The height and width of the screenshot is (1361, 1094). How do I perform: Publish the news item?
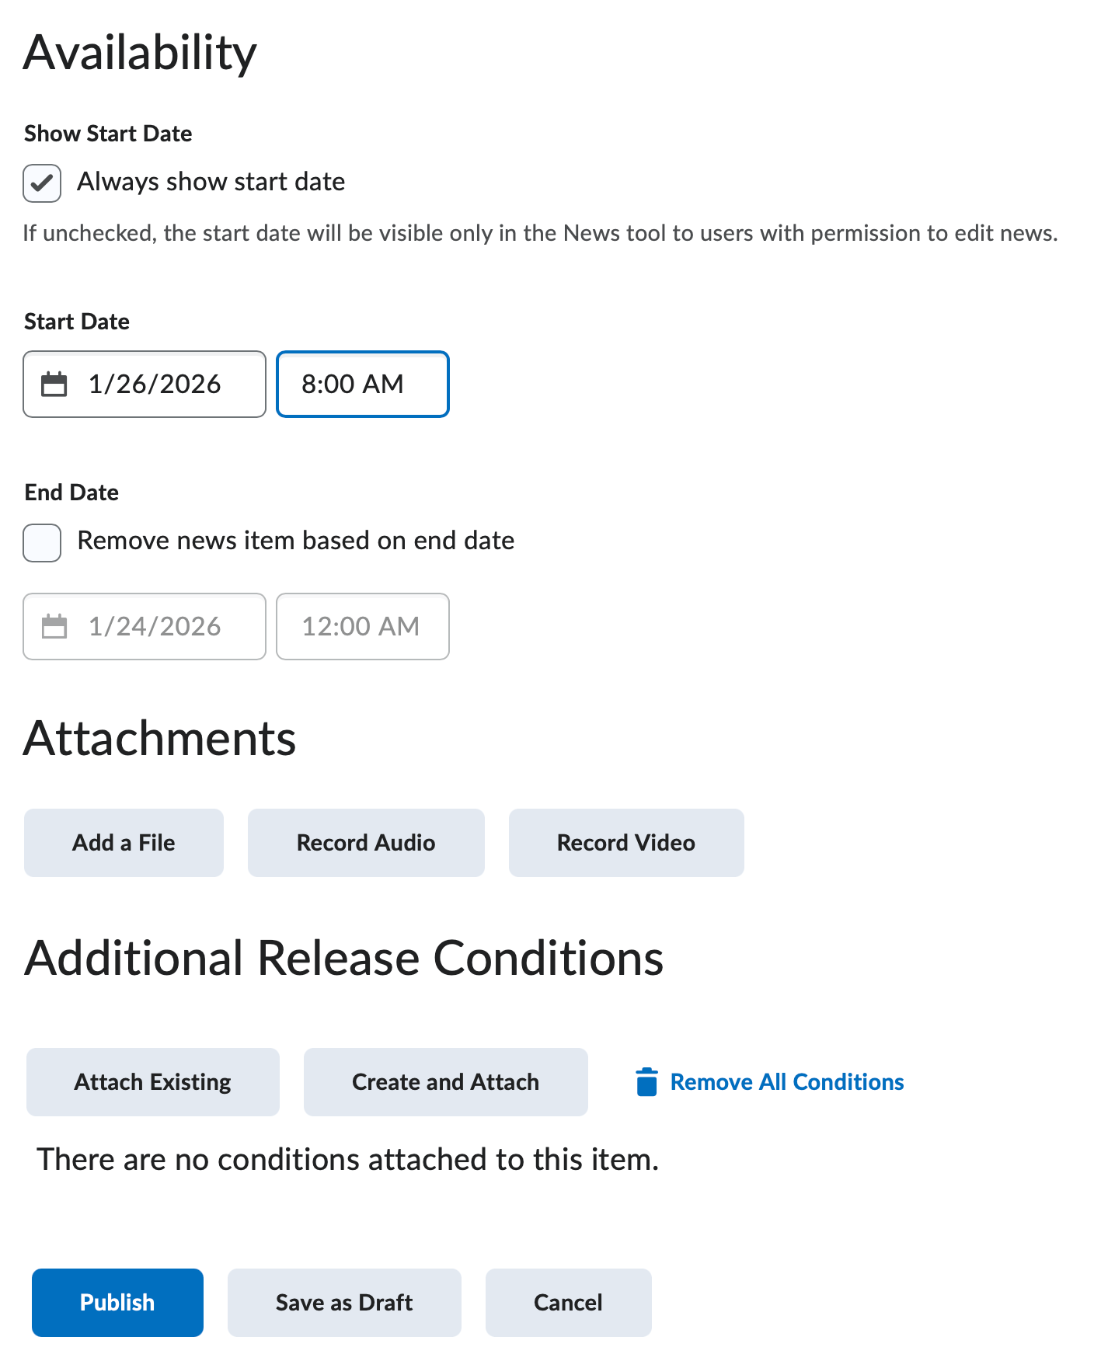point(117,1302)
